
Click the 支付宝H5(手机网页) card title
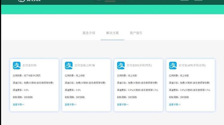[139, 65]
